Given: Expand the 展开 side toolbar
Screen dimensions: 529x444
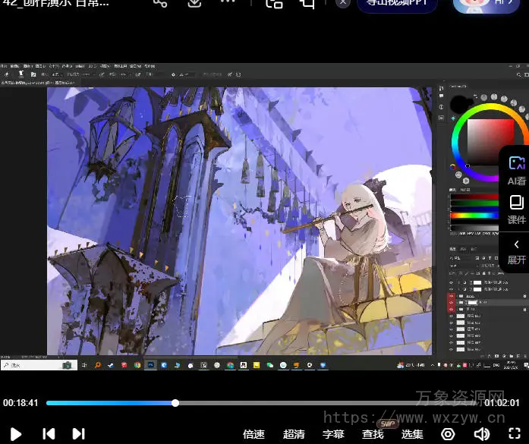Looking at the screenshot, I should 516,250.
